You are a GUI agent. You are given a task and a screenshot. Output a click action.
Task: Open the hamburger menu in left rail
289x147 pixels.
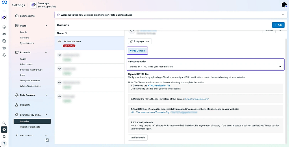click(x=4, y=10)
